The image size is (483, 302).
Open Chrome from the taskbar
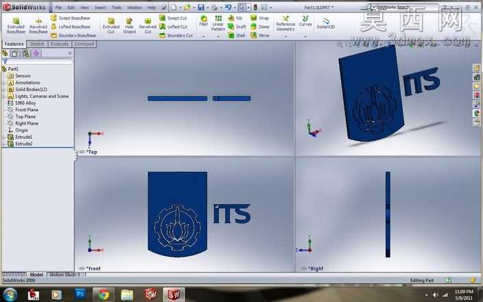coord(104,294)
